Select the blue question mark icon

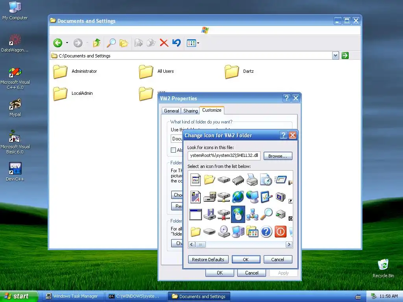tap(266, 232)
